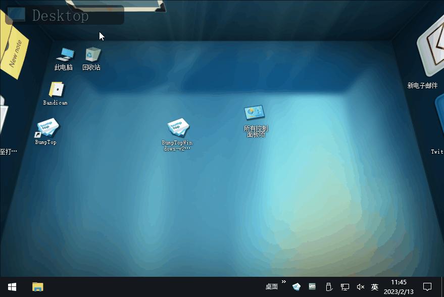Open the 所有控制面板项 control panel item

254,112
